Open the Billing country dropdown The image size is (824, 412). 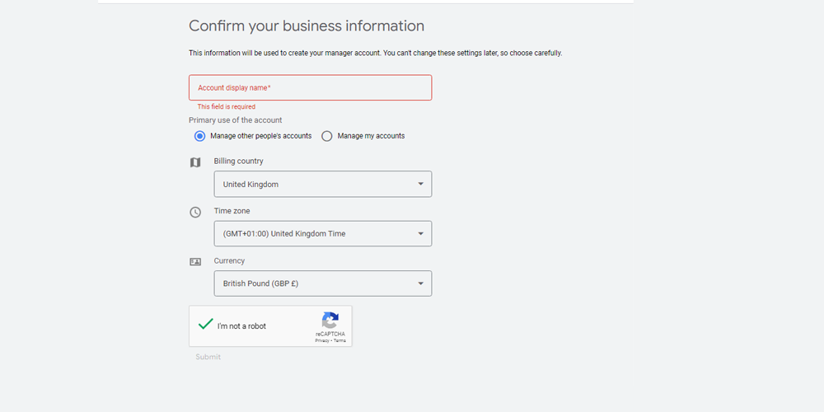pos(323,184)
